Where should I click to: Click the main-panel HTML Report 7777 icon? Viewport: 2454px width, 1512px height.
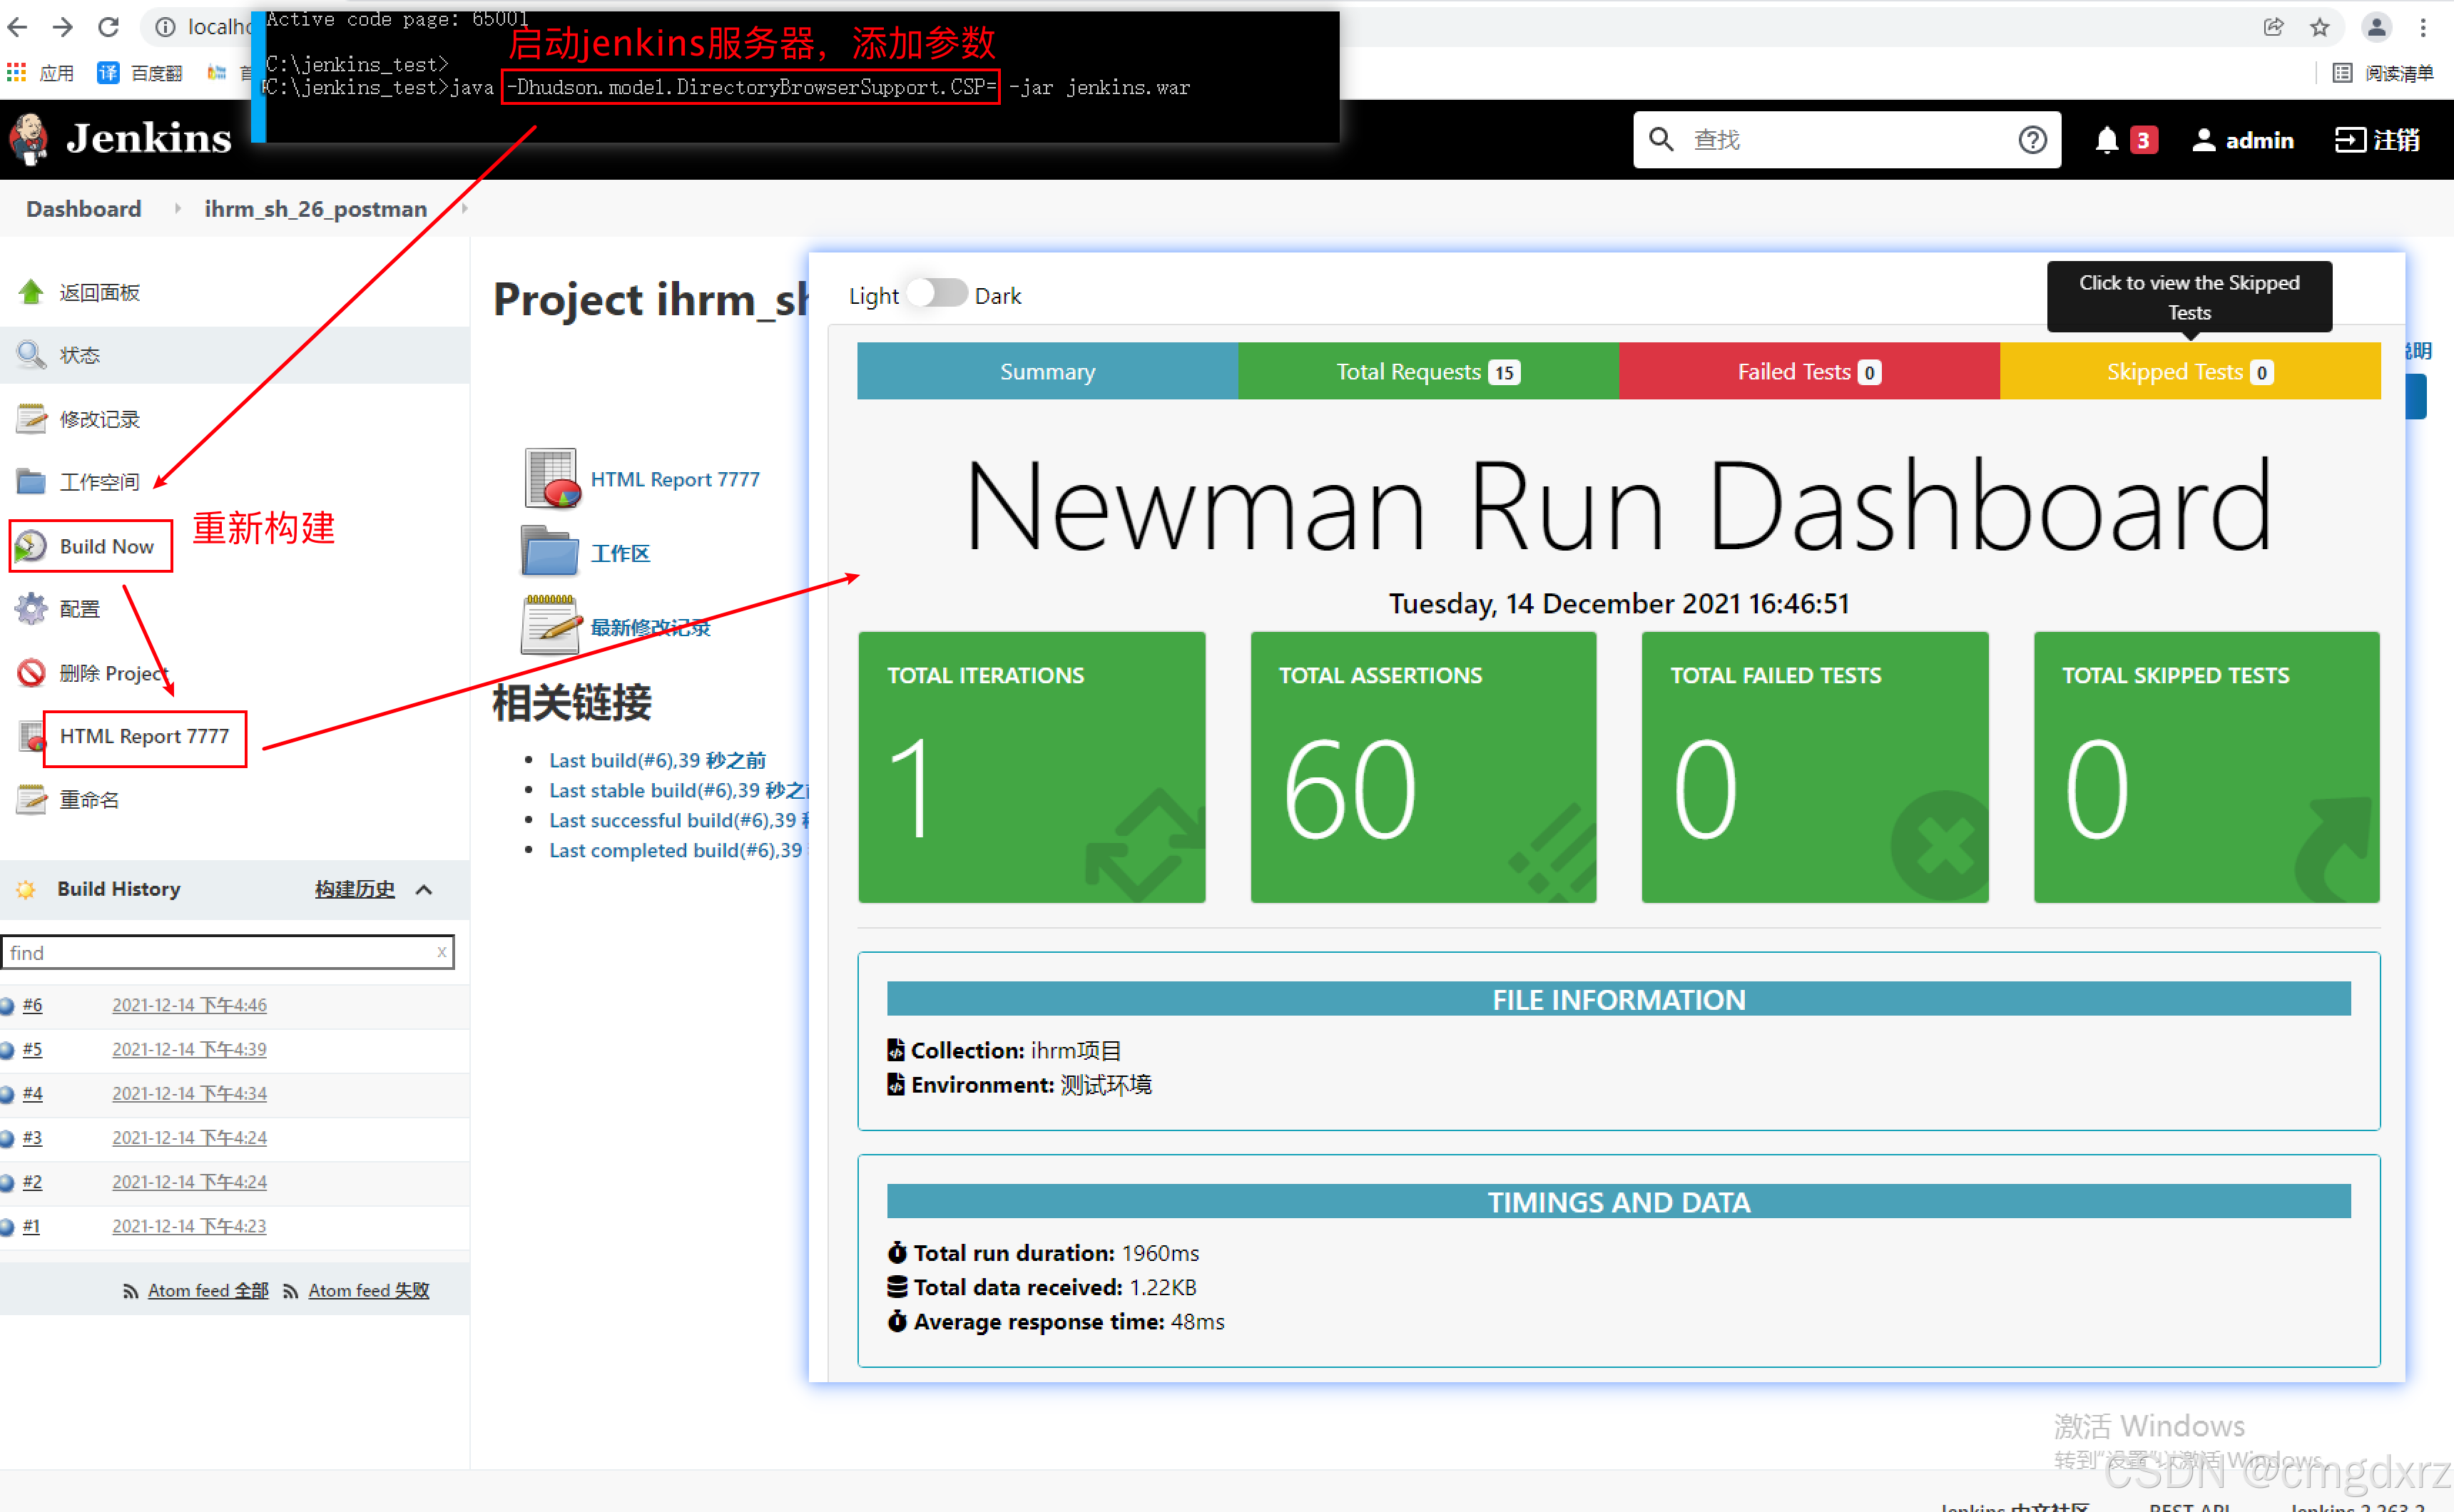point(552,479)
